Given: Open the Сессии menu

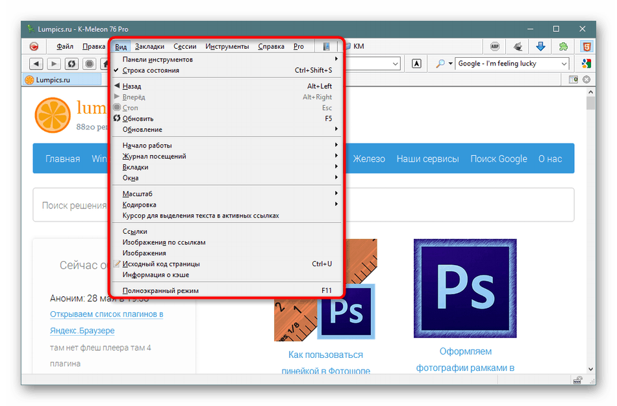Looking at the screenshot, I should pyautogui.click(x=185, y=46).
